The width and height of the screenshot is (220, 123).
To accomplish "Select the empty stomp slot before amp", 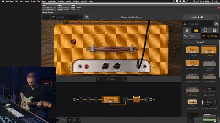I will [x=96, y=99].
